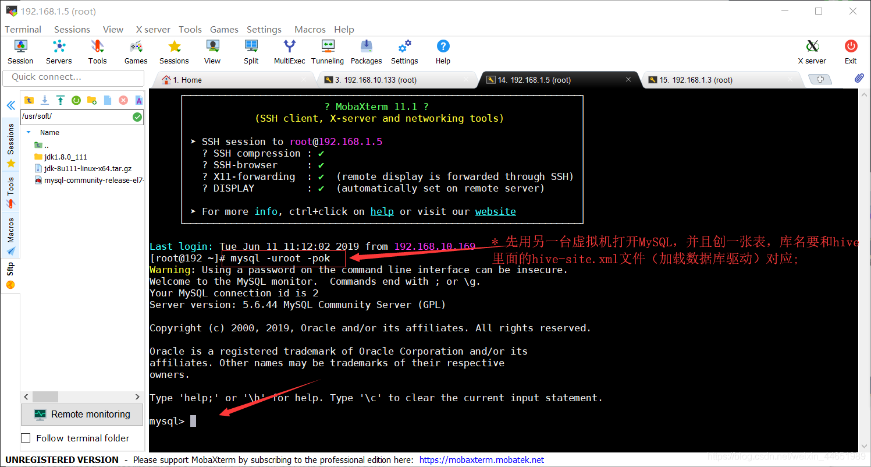Screen dimensions: 871x467
Task: Open the Tools toolbar icon
Action: click(97, 51)
